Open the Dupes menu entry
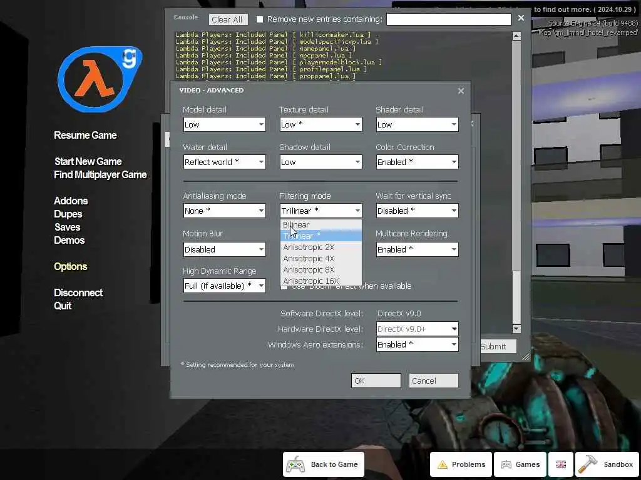The height and width of the screenshot is (480, 641). (68, 214)
